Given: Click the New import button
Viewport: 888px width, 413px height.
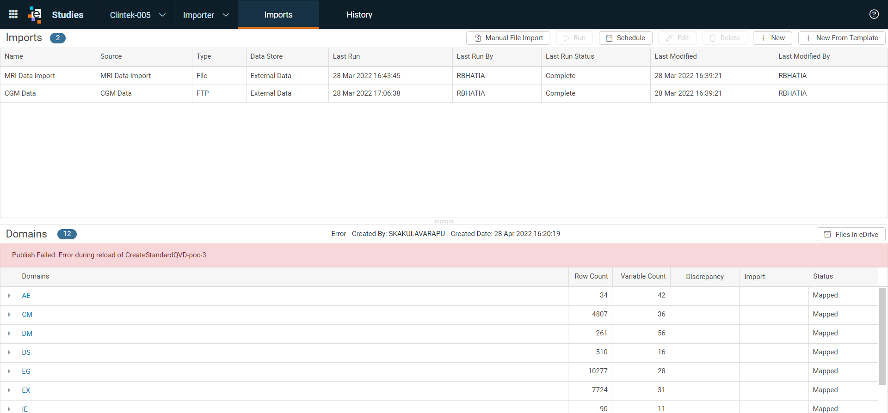Looking at the screenshot, I should (772, 38).
